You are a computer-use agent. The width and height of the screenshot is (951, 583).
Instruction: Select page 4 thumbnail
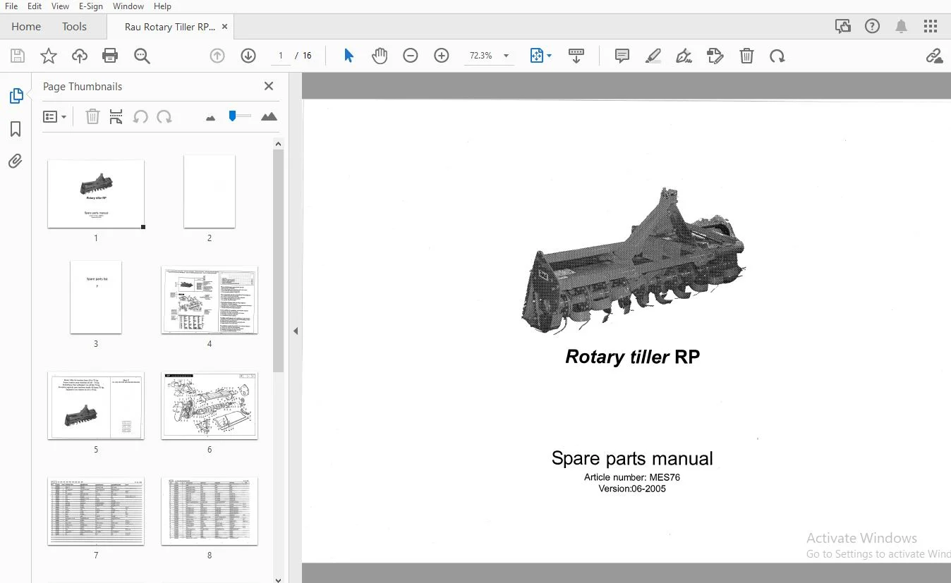click(210, 300)
